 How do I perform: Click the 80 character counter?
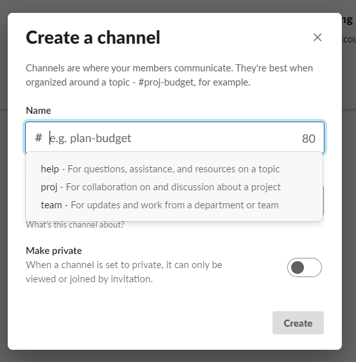(308, 138)
